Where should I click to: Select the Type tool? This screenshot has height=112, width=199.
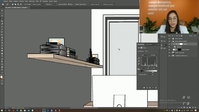(x=2, y=56)
